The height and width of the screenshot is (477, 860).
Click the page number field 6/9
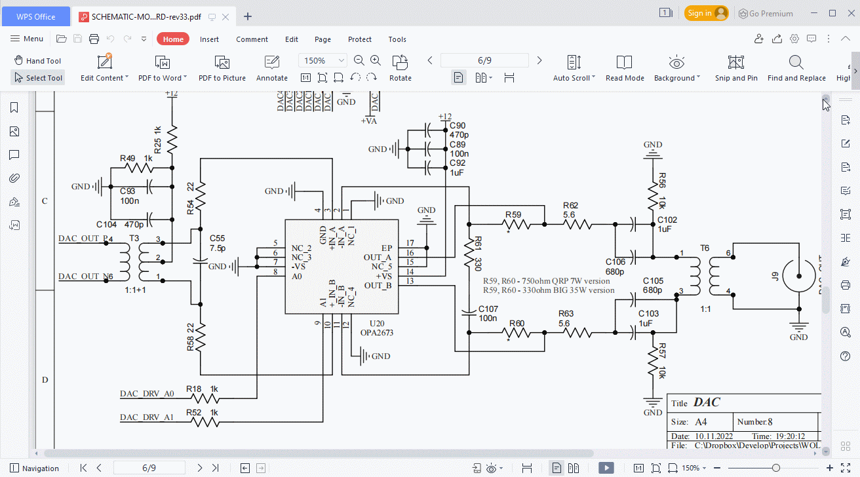(484, 60)
